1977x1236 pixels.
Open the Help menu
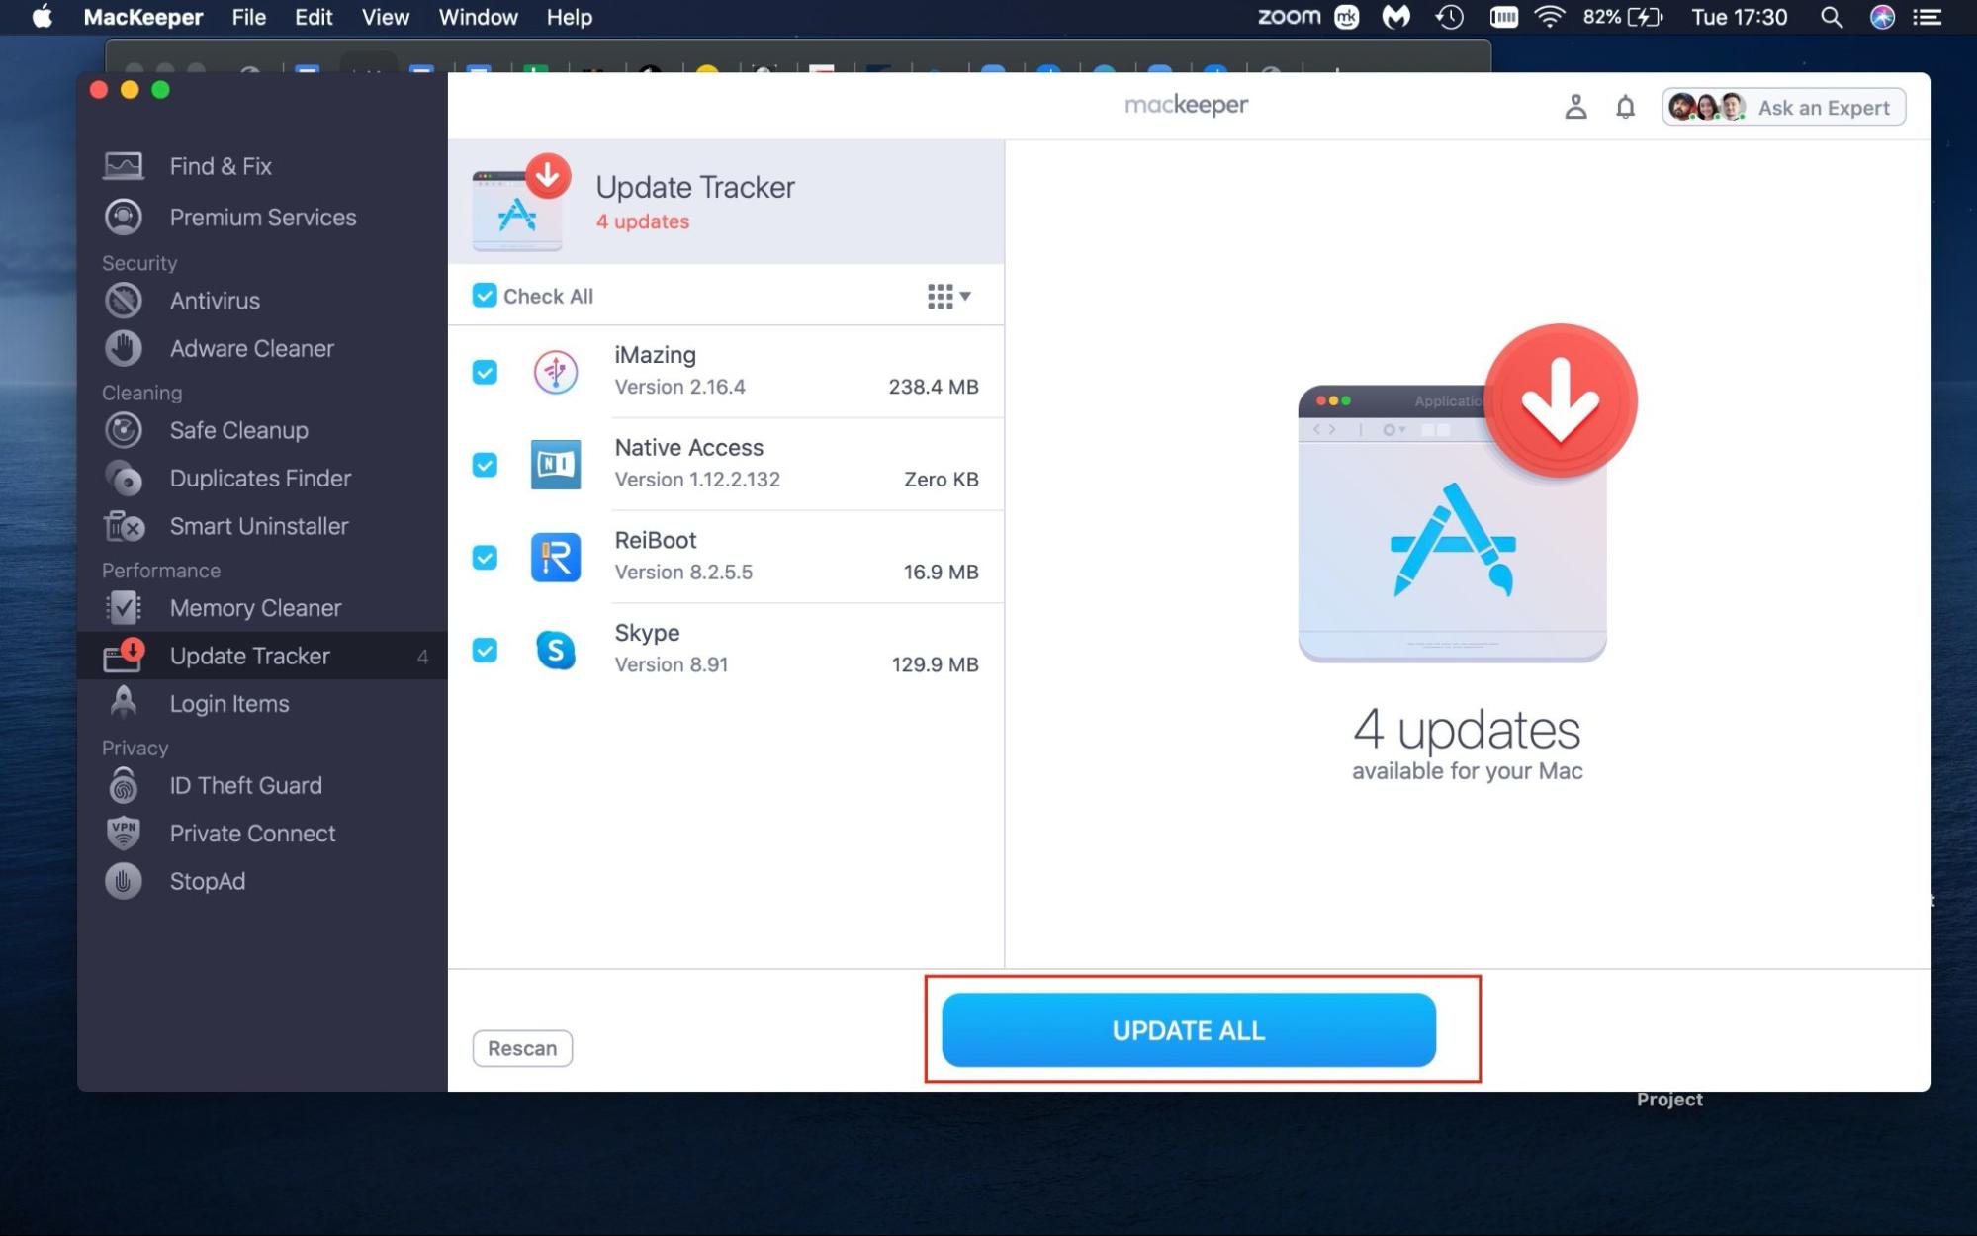pyautogui.click(x=570, y=17)
